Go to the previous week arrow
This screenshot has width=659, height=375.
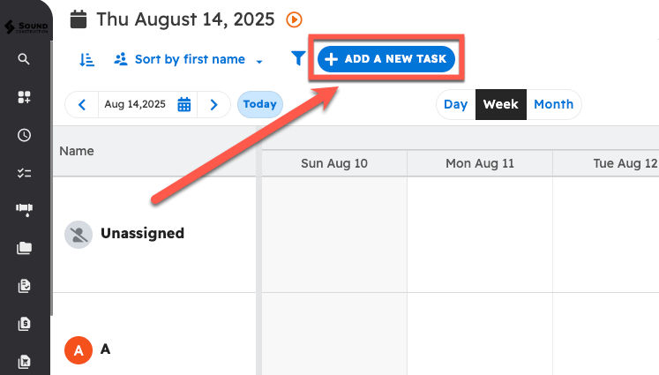pos(82,104)
